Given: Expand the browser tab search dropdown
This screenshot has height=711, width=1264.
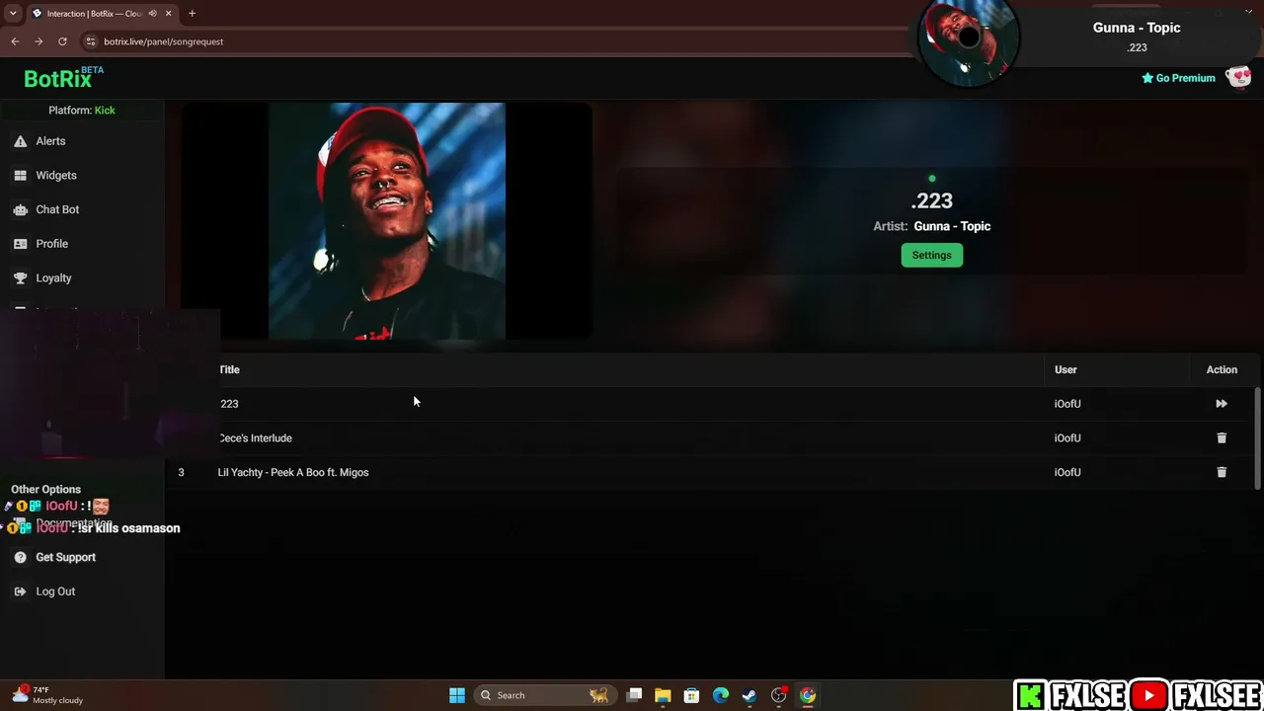Looking at the screenshot, I should click(x=13, y=14).
